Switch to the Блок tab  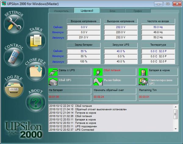[113, 11]
